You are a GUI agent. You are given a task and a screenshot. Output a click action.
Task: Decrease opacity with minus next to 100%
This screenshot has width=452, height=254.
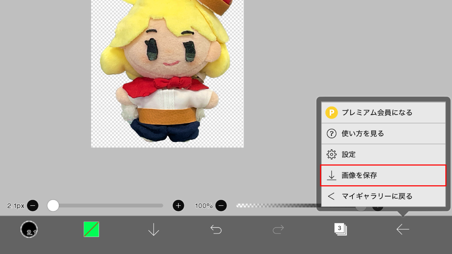pos(221,205)
